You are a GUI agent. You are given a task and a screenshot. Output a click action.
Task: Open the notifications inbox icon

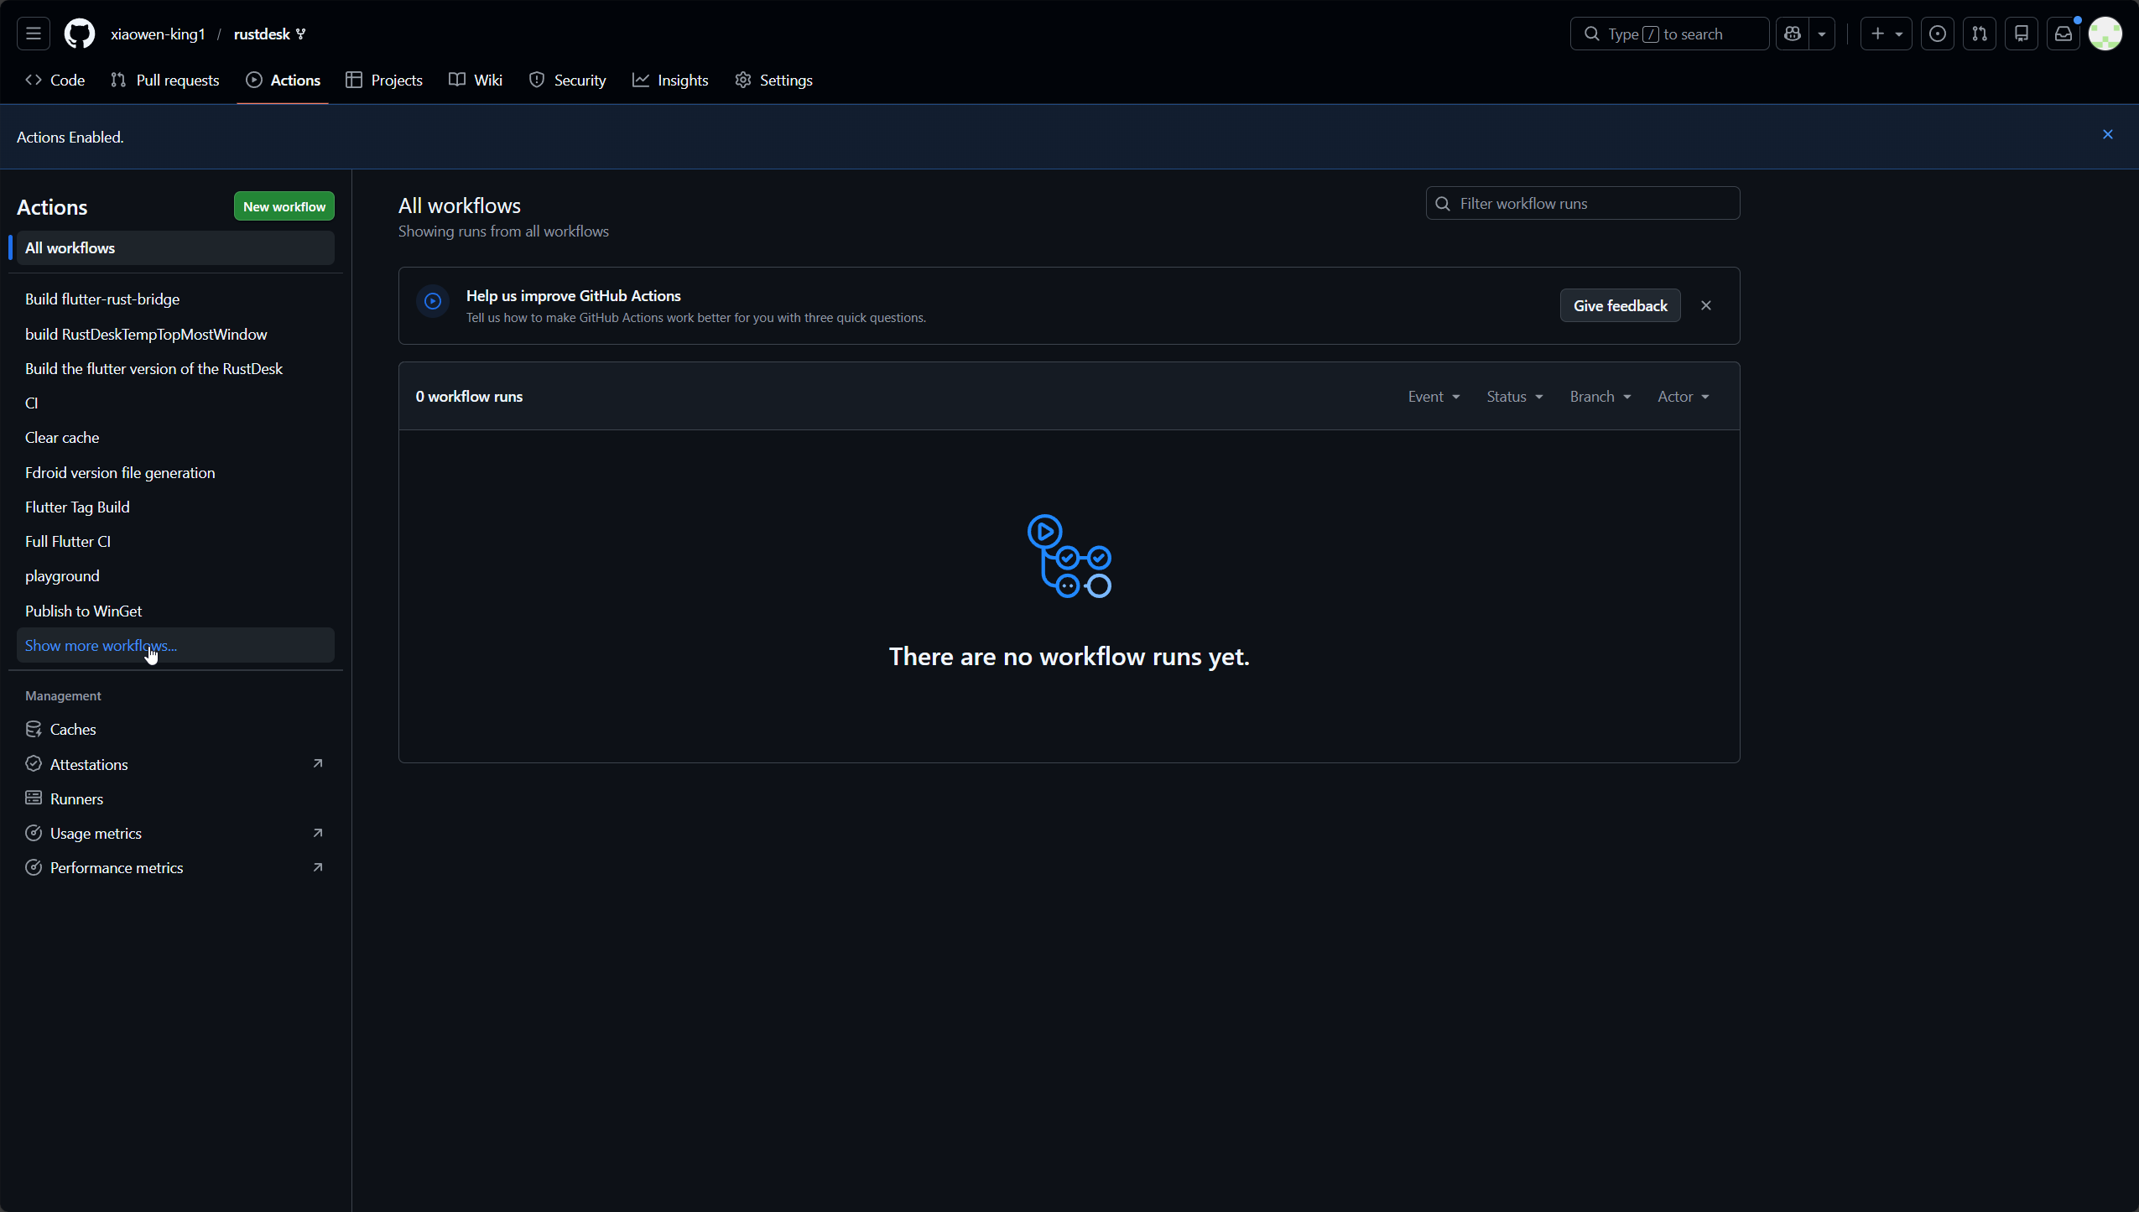pos(2063,34)
